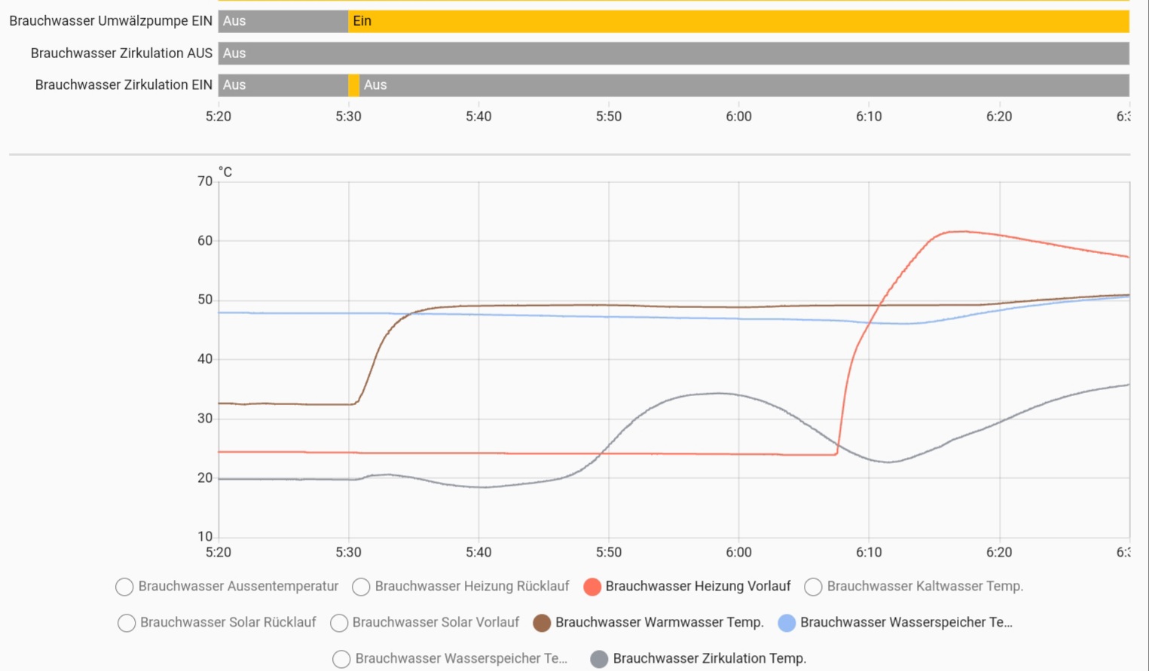Click the '70' value on the temperature axis
Viewport: 1149px width, 671px height.
click(205, 181)
